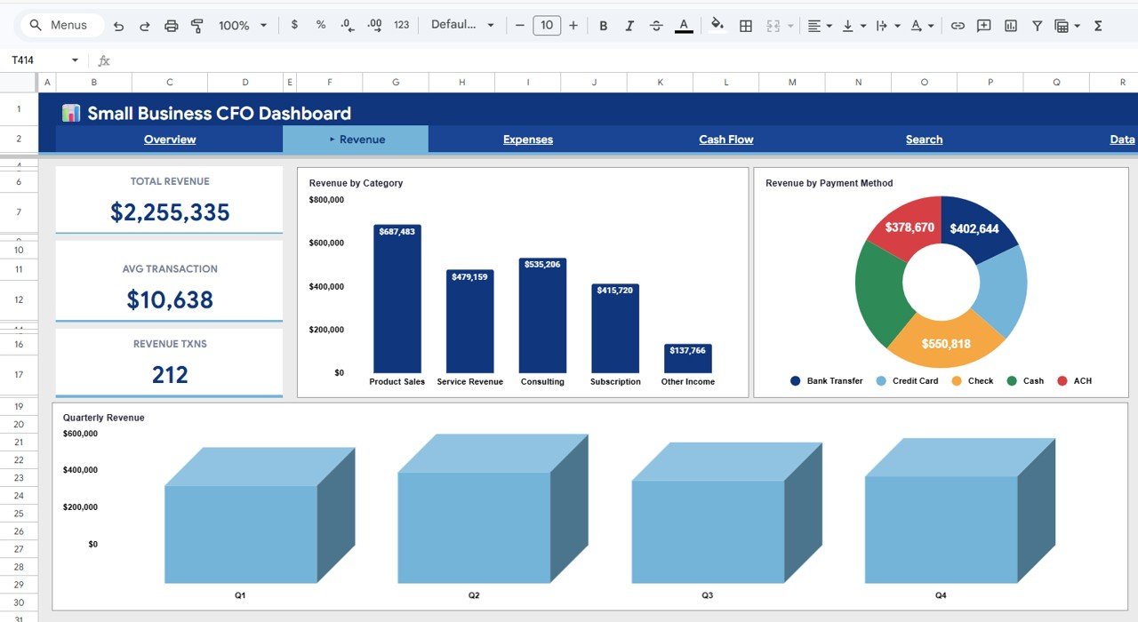Image resolution: width=1138 pixels, height=622 pixels.
Task: Apply currency format with the dollar sign icon
Action: (x=294, y=25)
